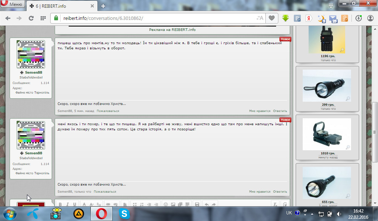Go forward to the next page

(19, 18)
